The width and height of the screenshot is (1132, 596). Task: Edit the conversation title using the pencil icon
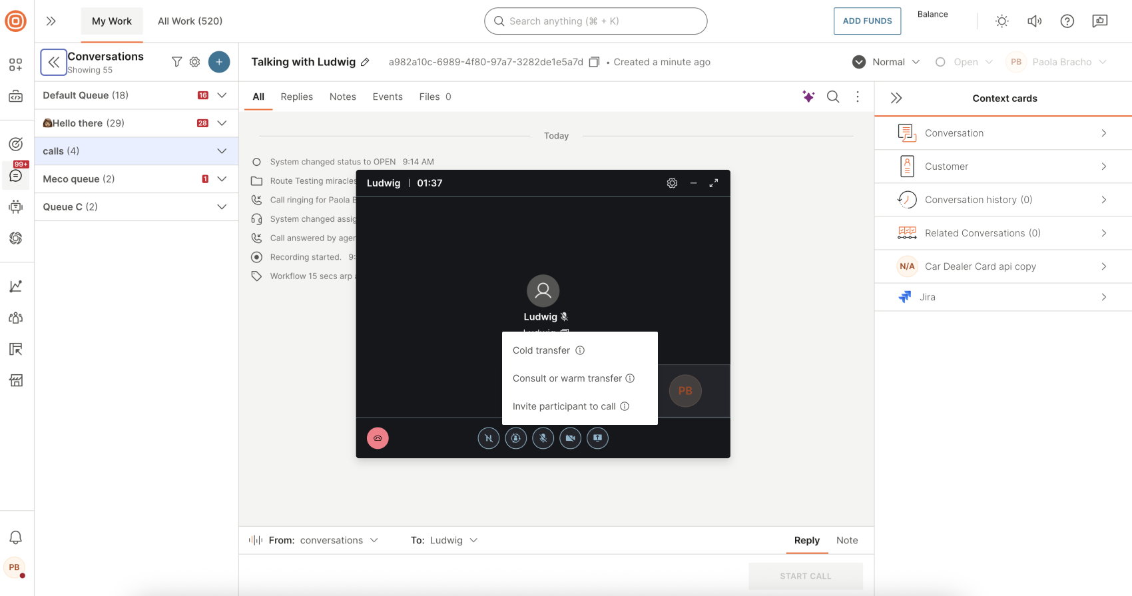[x=365, y=62]
